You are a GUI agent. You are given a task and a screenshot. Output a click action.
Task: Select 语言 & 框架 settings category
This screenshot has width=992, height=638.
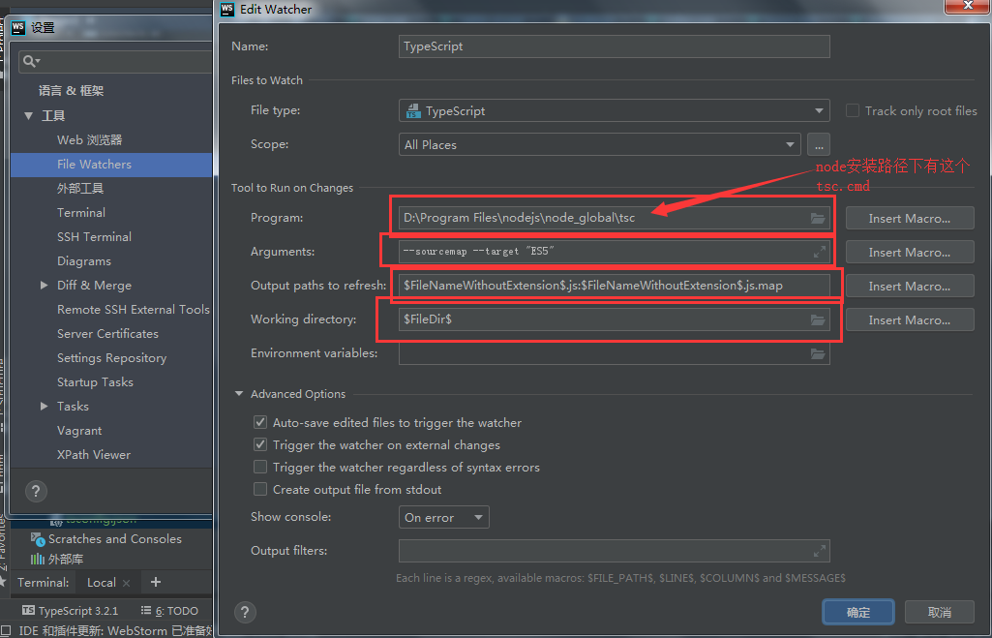click(111, 90)
